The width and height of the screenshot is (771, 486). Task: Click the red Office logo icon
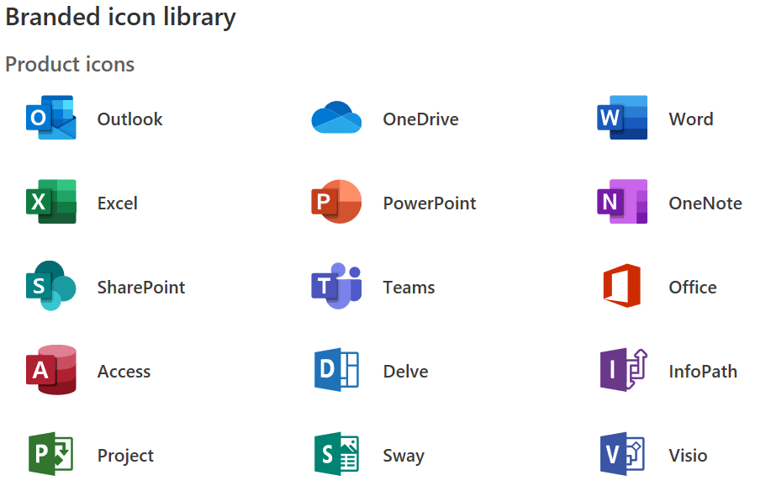coord(622,286)
